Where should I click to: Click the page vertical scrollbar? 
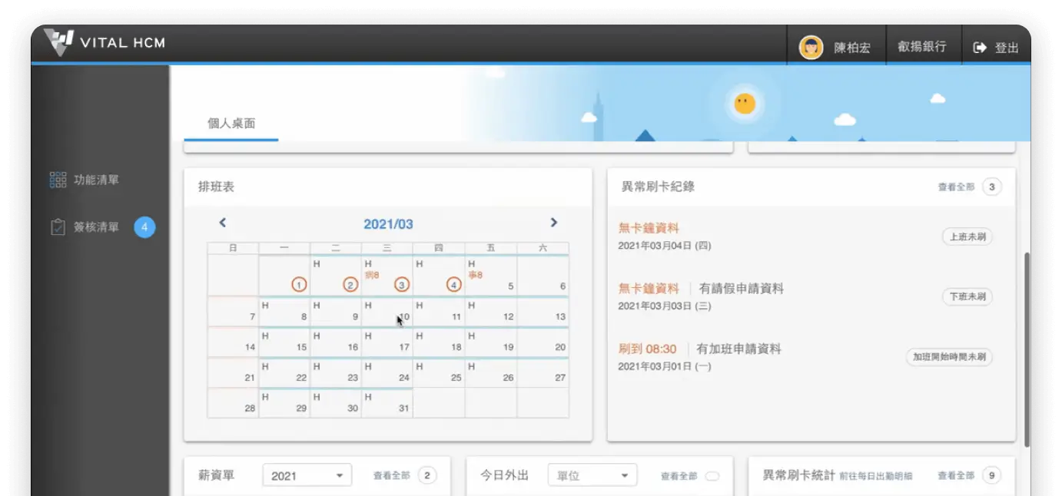(x=1027, y=349)
